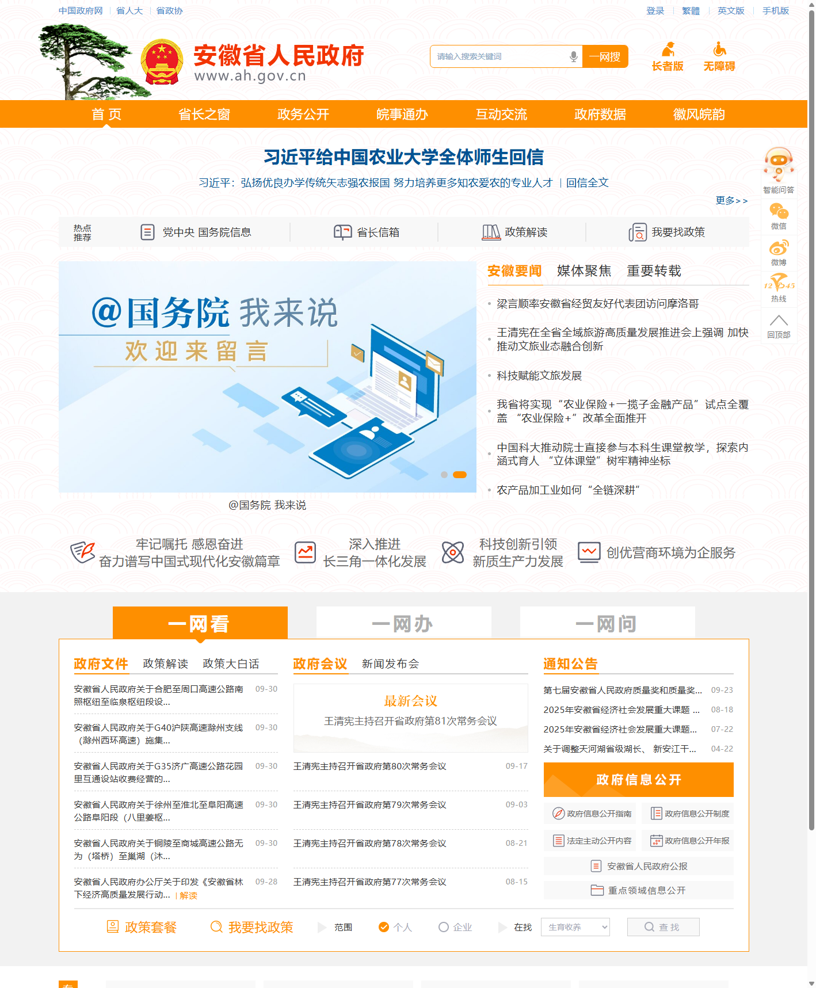Switch to the 政策大白话 tab
Screen dimensions: 816x988
231,663
